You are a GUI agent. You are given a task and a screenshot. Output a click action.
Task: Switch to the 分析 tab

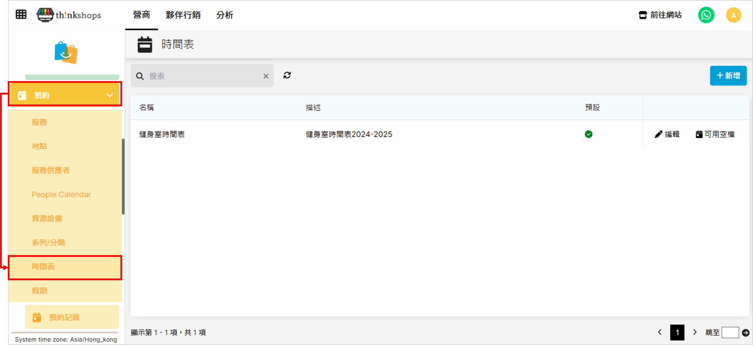tap(225, 15)
